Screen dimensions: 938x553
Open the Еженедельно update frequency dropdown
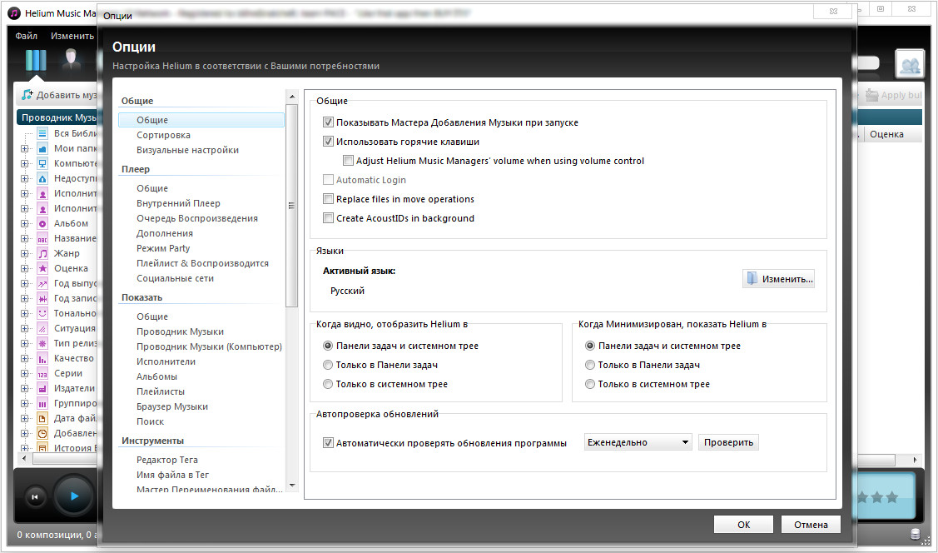(x=638, y=442)
